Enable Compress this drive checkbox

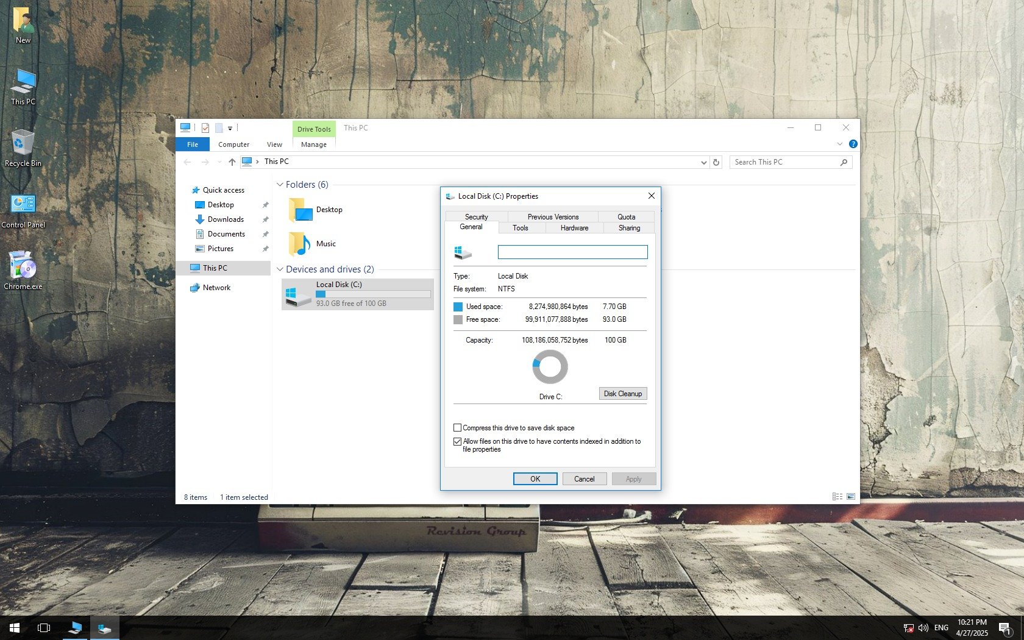click(457, 428)
